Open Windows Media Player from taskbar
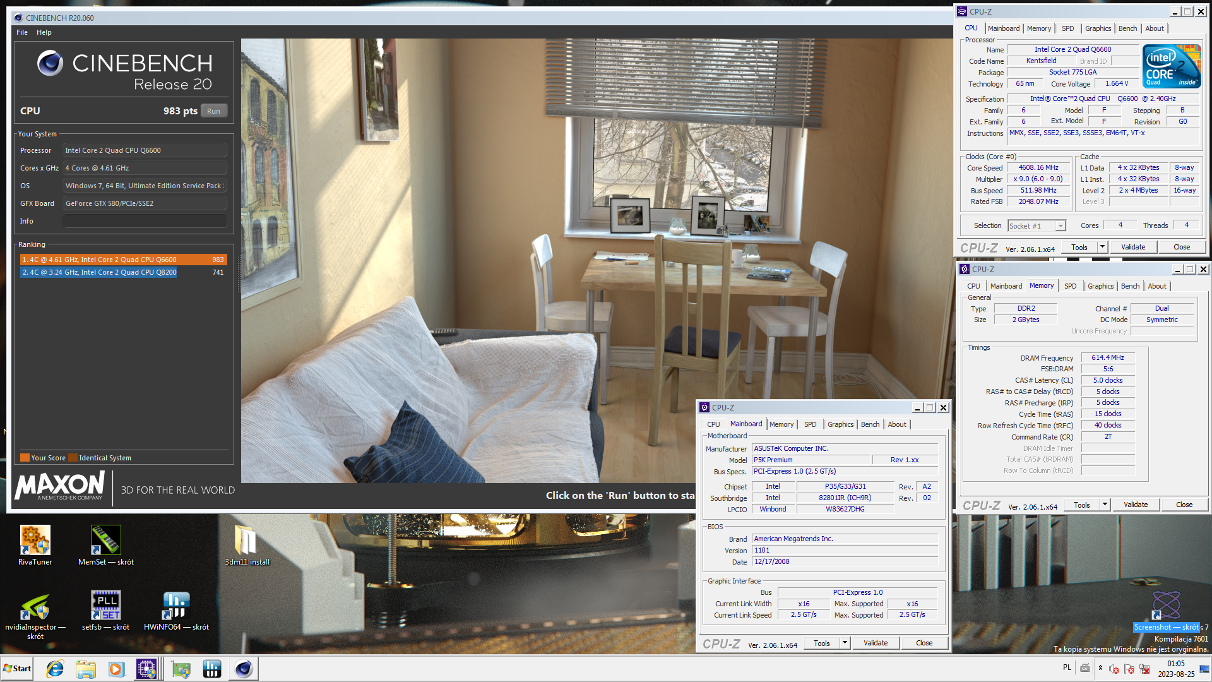This screenshot has height=682, width=1212. click(116, 669)
